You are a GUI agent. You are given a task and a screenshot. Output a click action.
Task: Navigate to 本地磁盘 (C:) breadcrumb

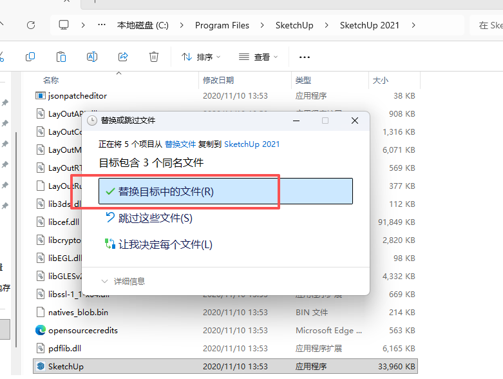[143, 25]
